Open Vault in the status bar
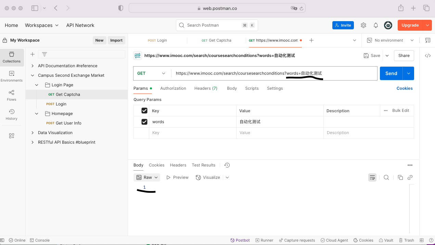Screen dimensions: 435x245 [386, 240]
